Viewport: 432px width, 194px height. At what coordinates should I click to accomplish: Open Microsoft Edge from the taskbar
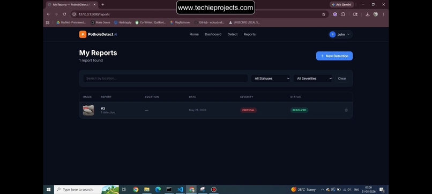158,190
